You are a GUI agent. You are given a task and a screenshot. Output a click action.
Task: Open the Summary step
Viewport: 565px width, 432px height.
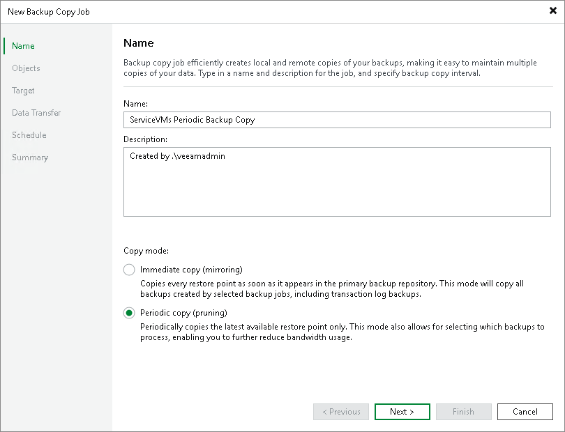pyautogui.click(x=30, y=157)
